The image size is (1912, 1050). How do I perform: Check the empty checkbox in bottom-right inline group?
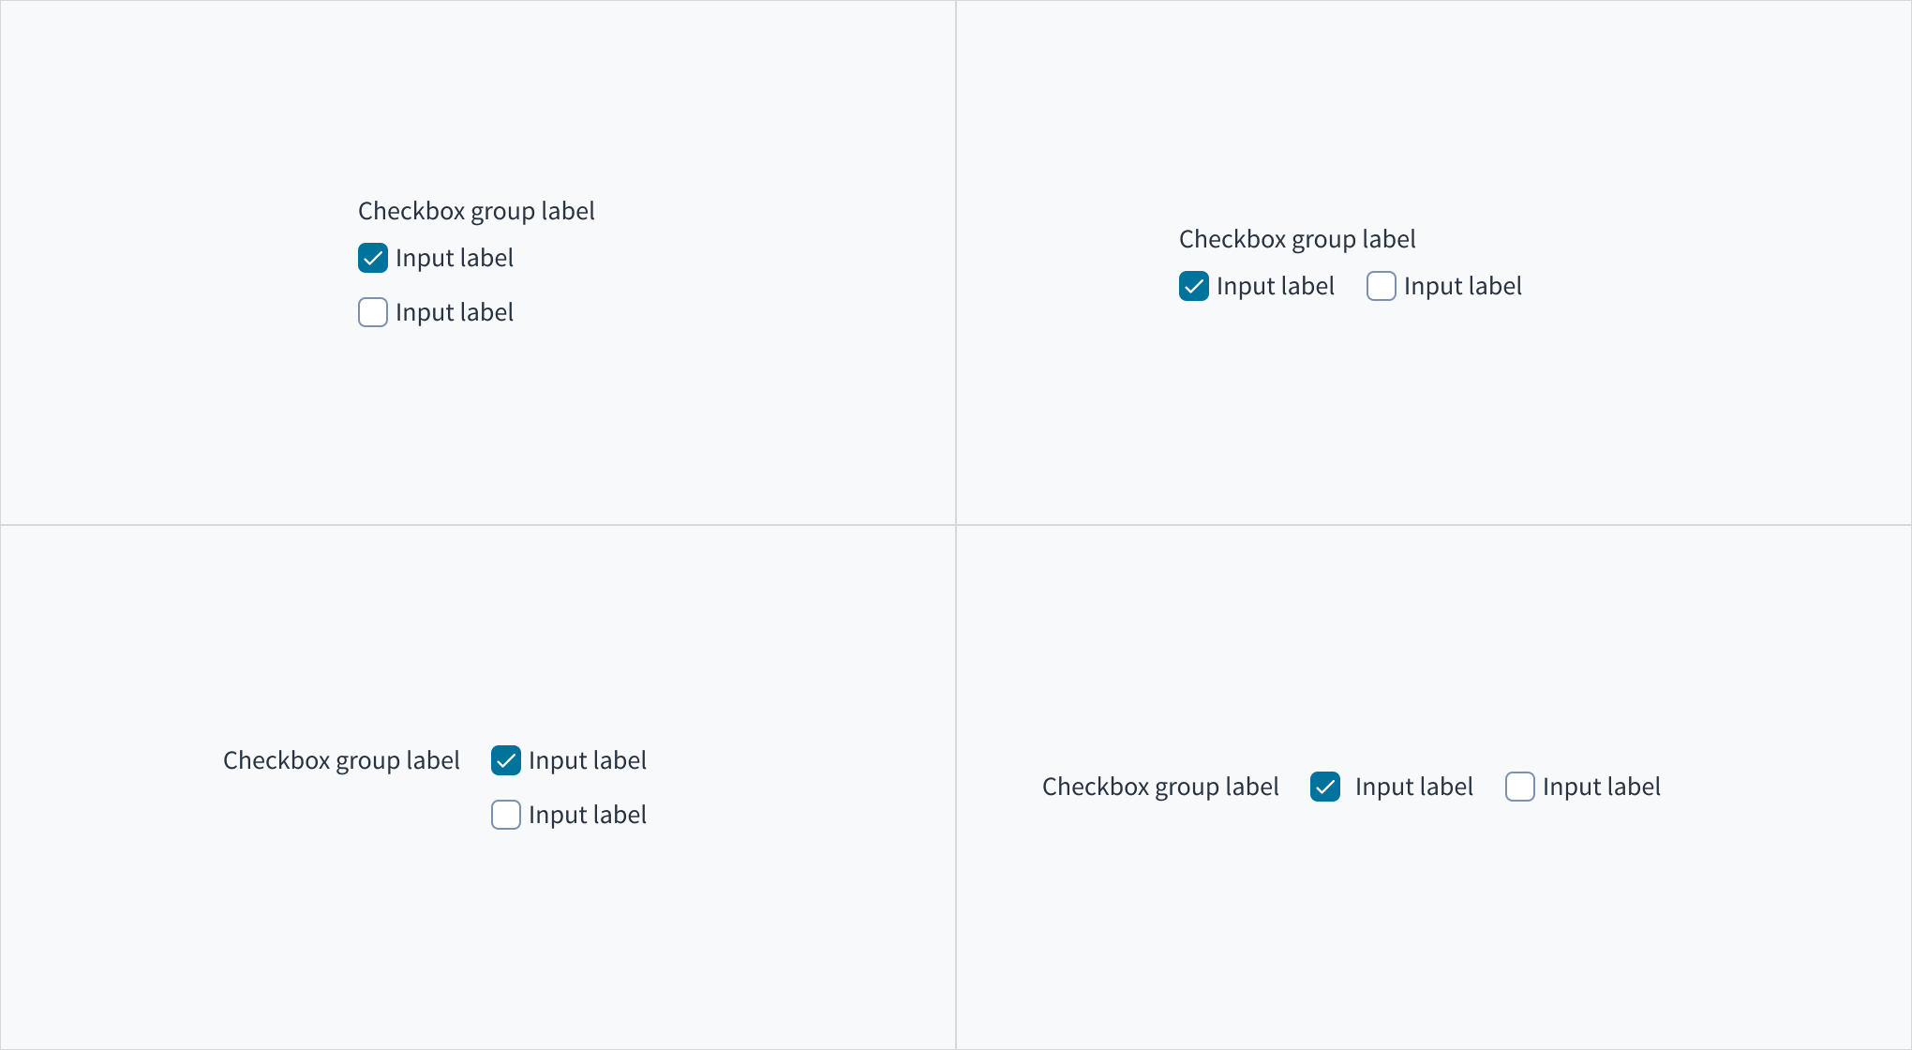(x=1519, y=787)
